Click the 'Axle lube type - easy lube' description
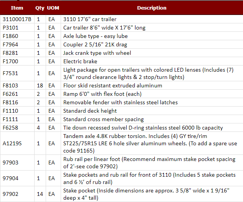 click(95, 36)
